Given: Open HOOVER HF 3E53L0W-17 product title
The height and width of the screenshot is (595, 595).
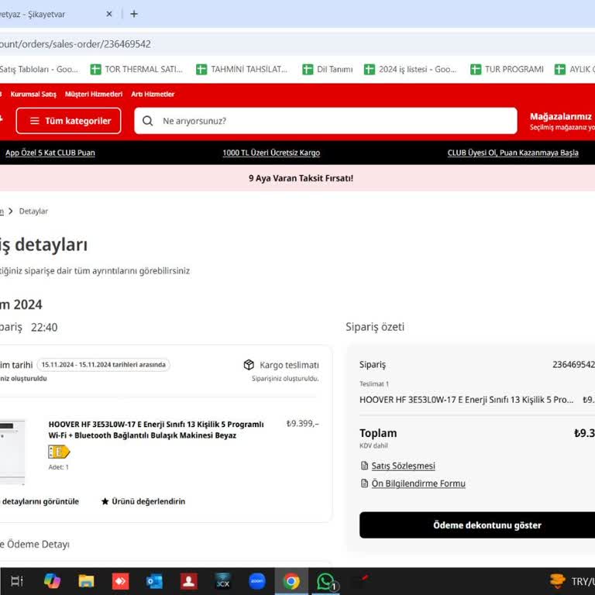Looking at the screenshot, I should [x=156, y=429].
